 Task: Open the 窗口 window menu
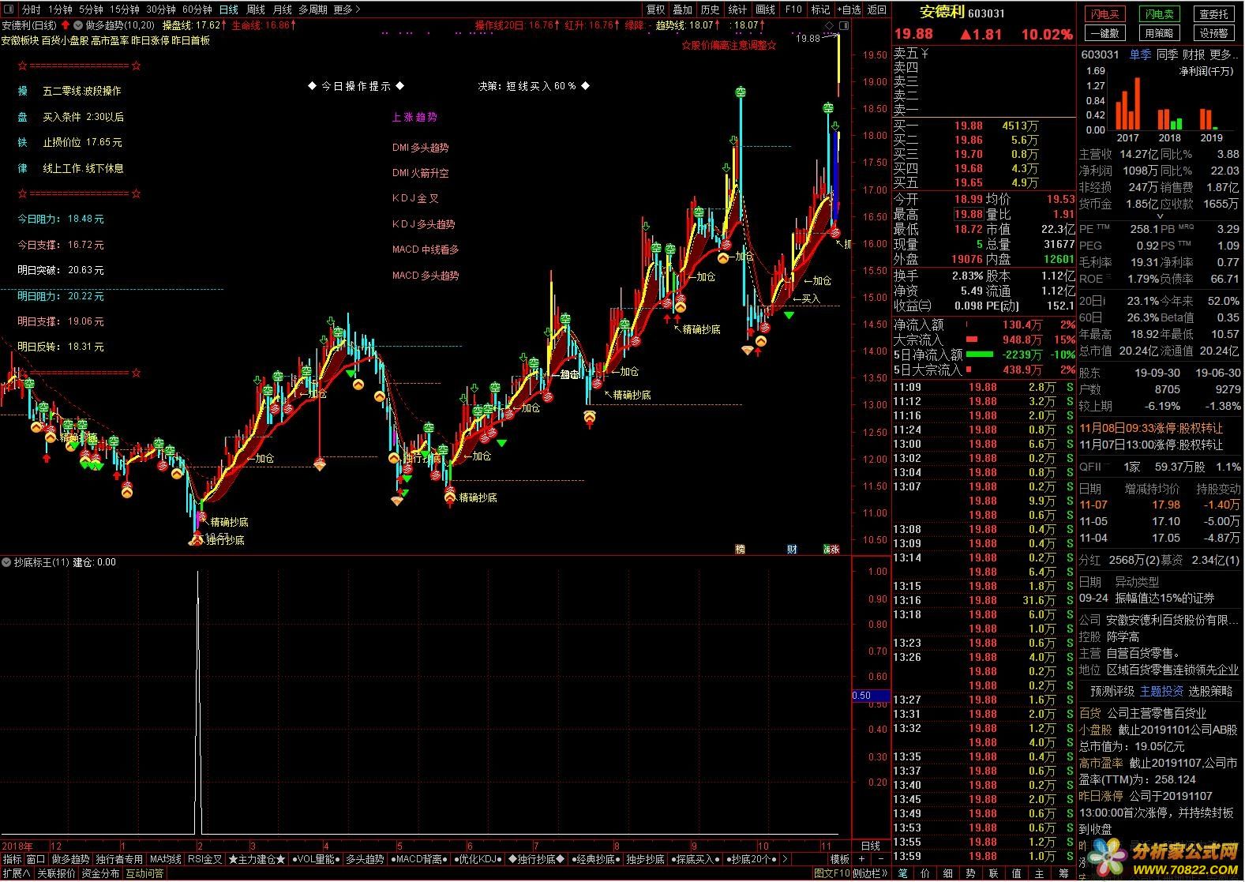point(36,859)
